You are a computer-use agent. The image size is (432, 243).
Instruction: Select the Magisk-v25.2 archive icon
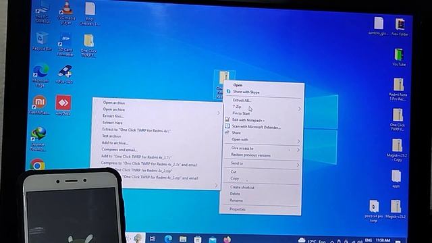point(396,209)
